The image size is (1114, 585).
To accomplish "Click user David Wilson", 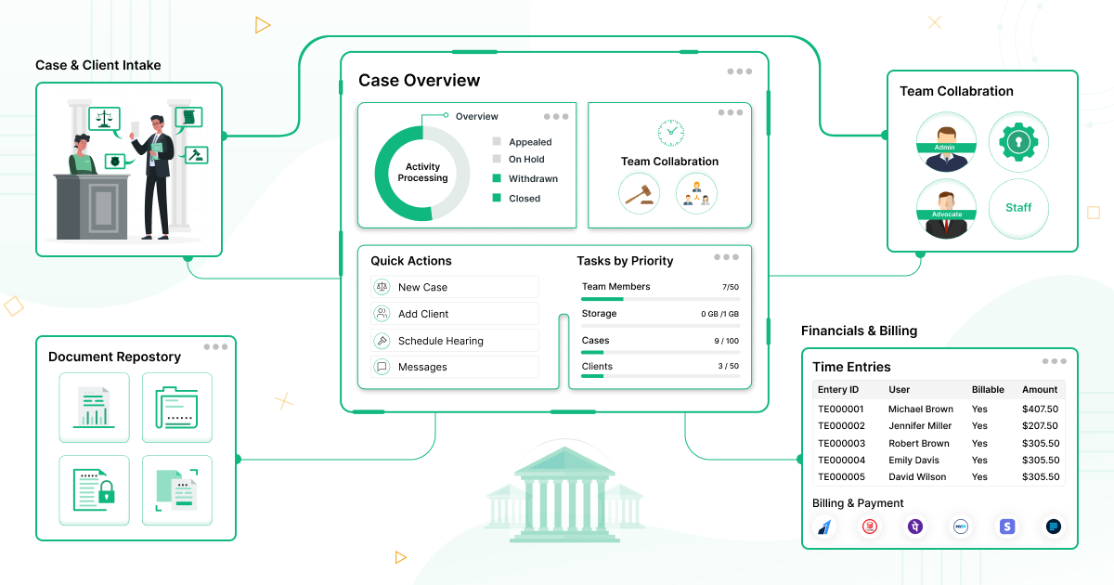I will click(x=917, y=477).
